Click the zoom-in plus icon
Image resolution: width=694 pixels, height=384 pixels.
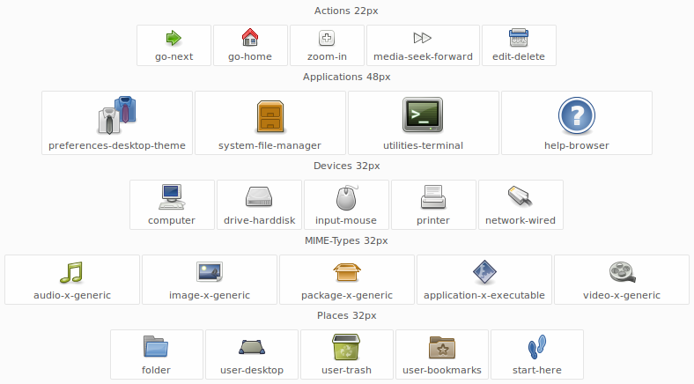tap(327, 38)
